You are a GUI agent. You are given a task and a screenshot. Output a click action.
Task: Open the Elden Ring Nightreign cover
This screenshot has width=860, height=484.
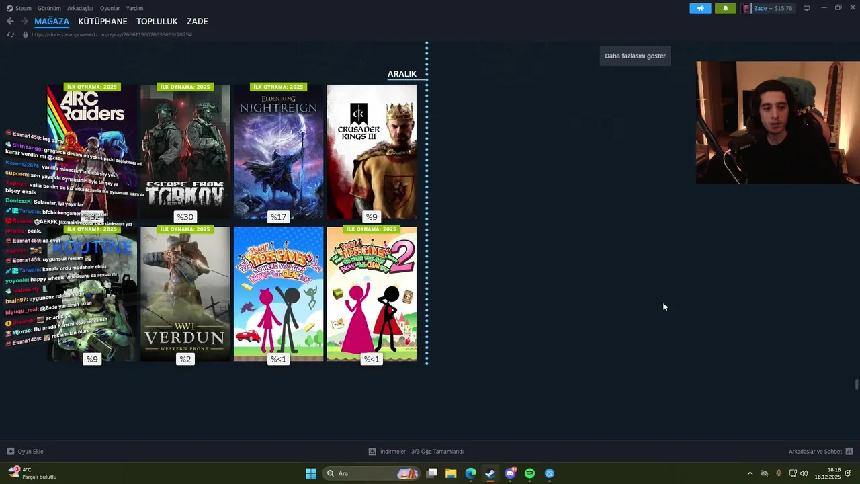click(278, 152)
